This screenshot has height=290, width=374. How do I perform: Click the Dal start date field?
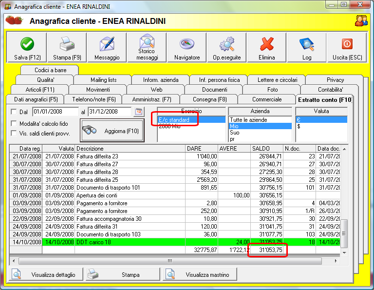click(56, 112)
